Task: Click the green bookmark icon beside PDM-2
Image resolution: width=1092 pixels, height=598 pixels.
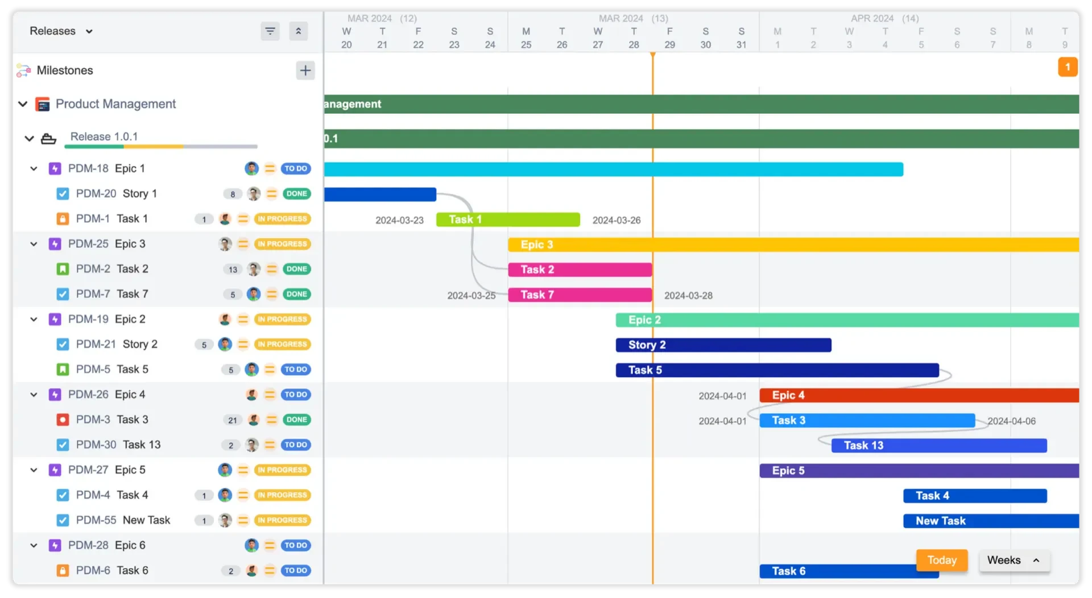Action: [x=63, y=268]
